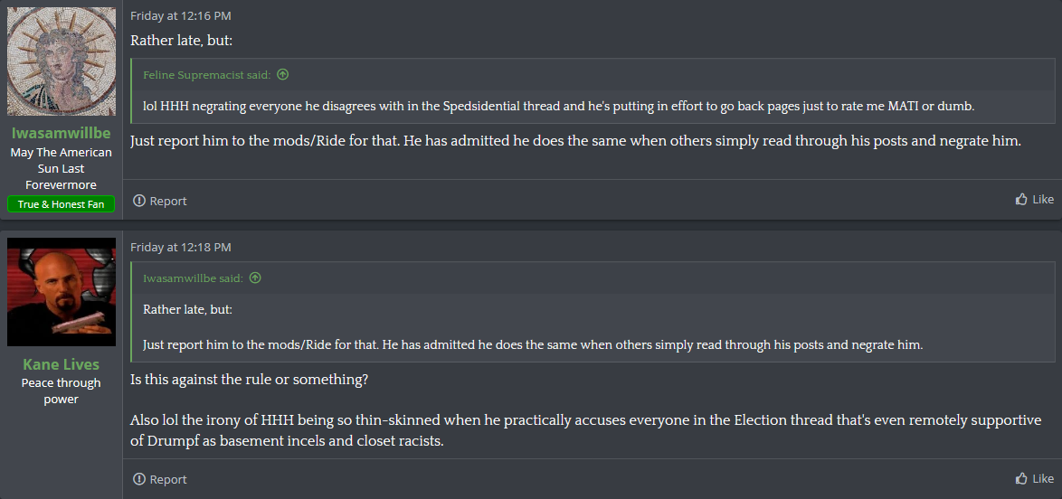Click the thumbs-up icon on Kane Lives' post

tap(1021, 479)
